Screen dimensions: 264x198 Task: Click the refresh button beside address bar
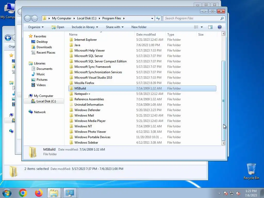pos(158,18)
